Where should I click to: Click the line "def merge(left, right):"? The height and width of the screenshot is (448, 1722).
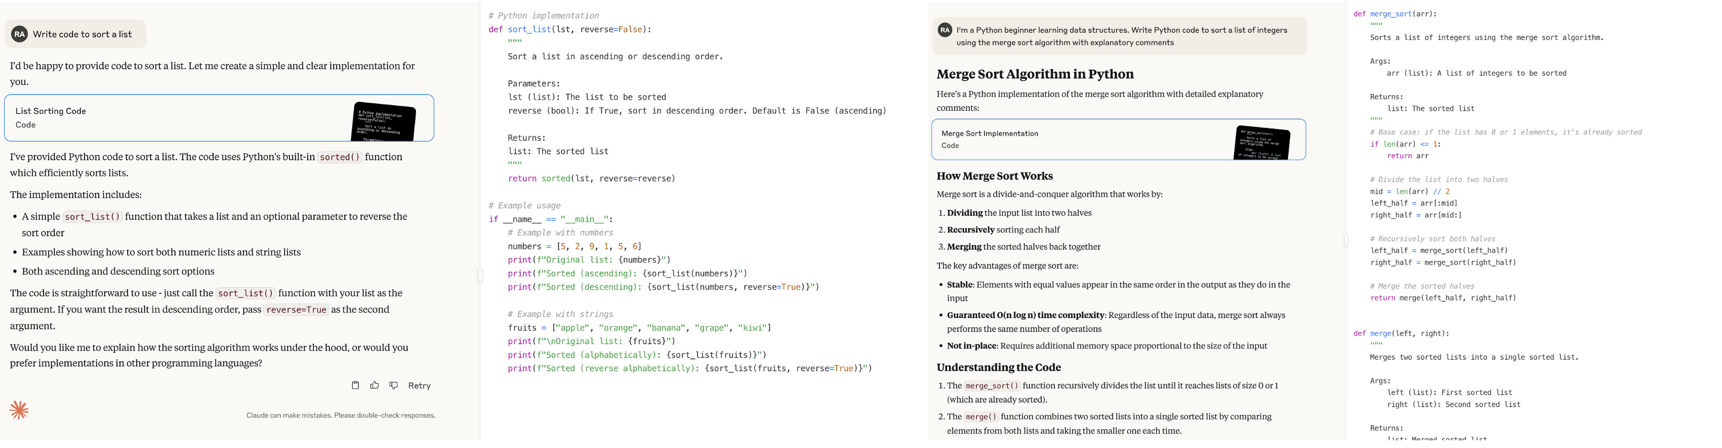click(1401, 333)
